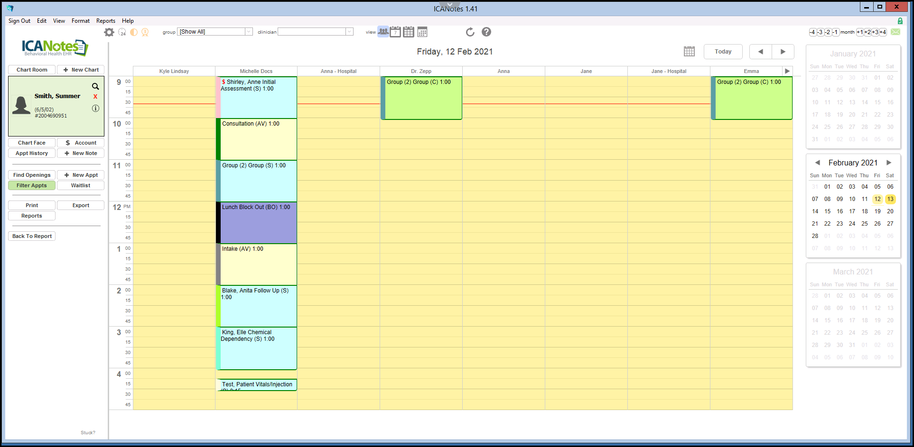Click the ICANotes logo
This screenshot has width=914, height=447.
pos(55,47)
